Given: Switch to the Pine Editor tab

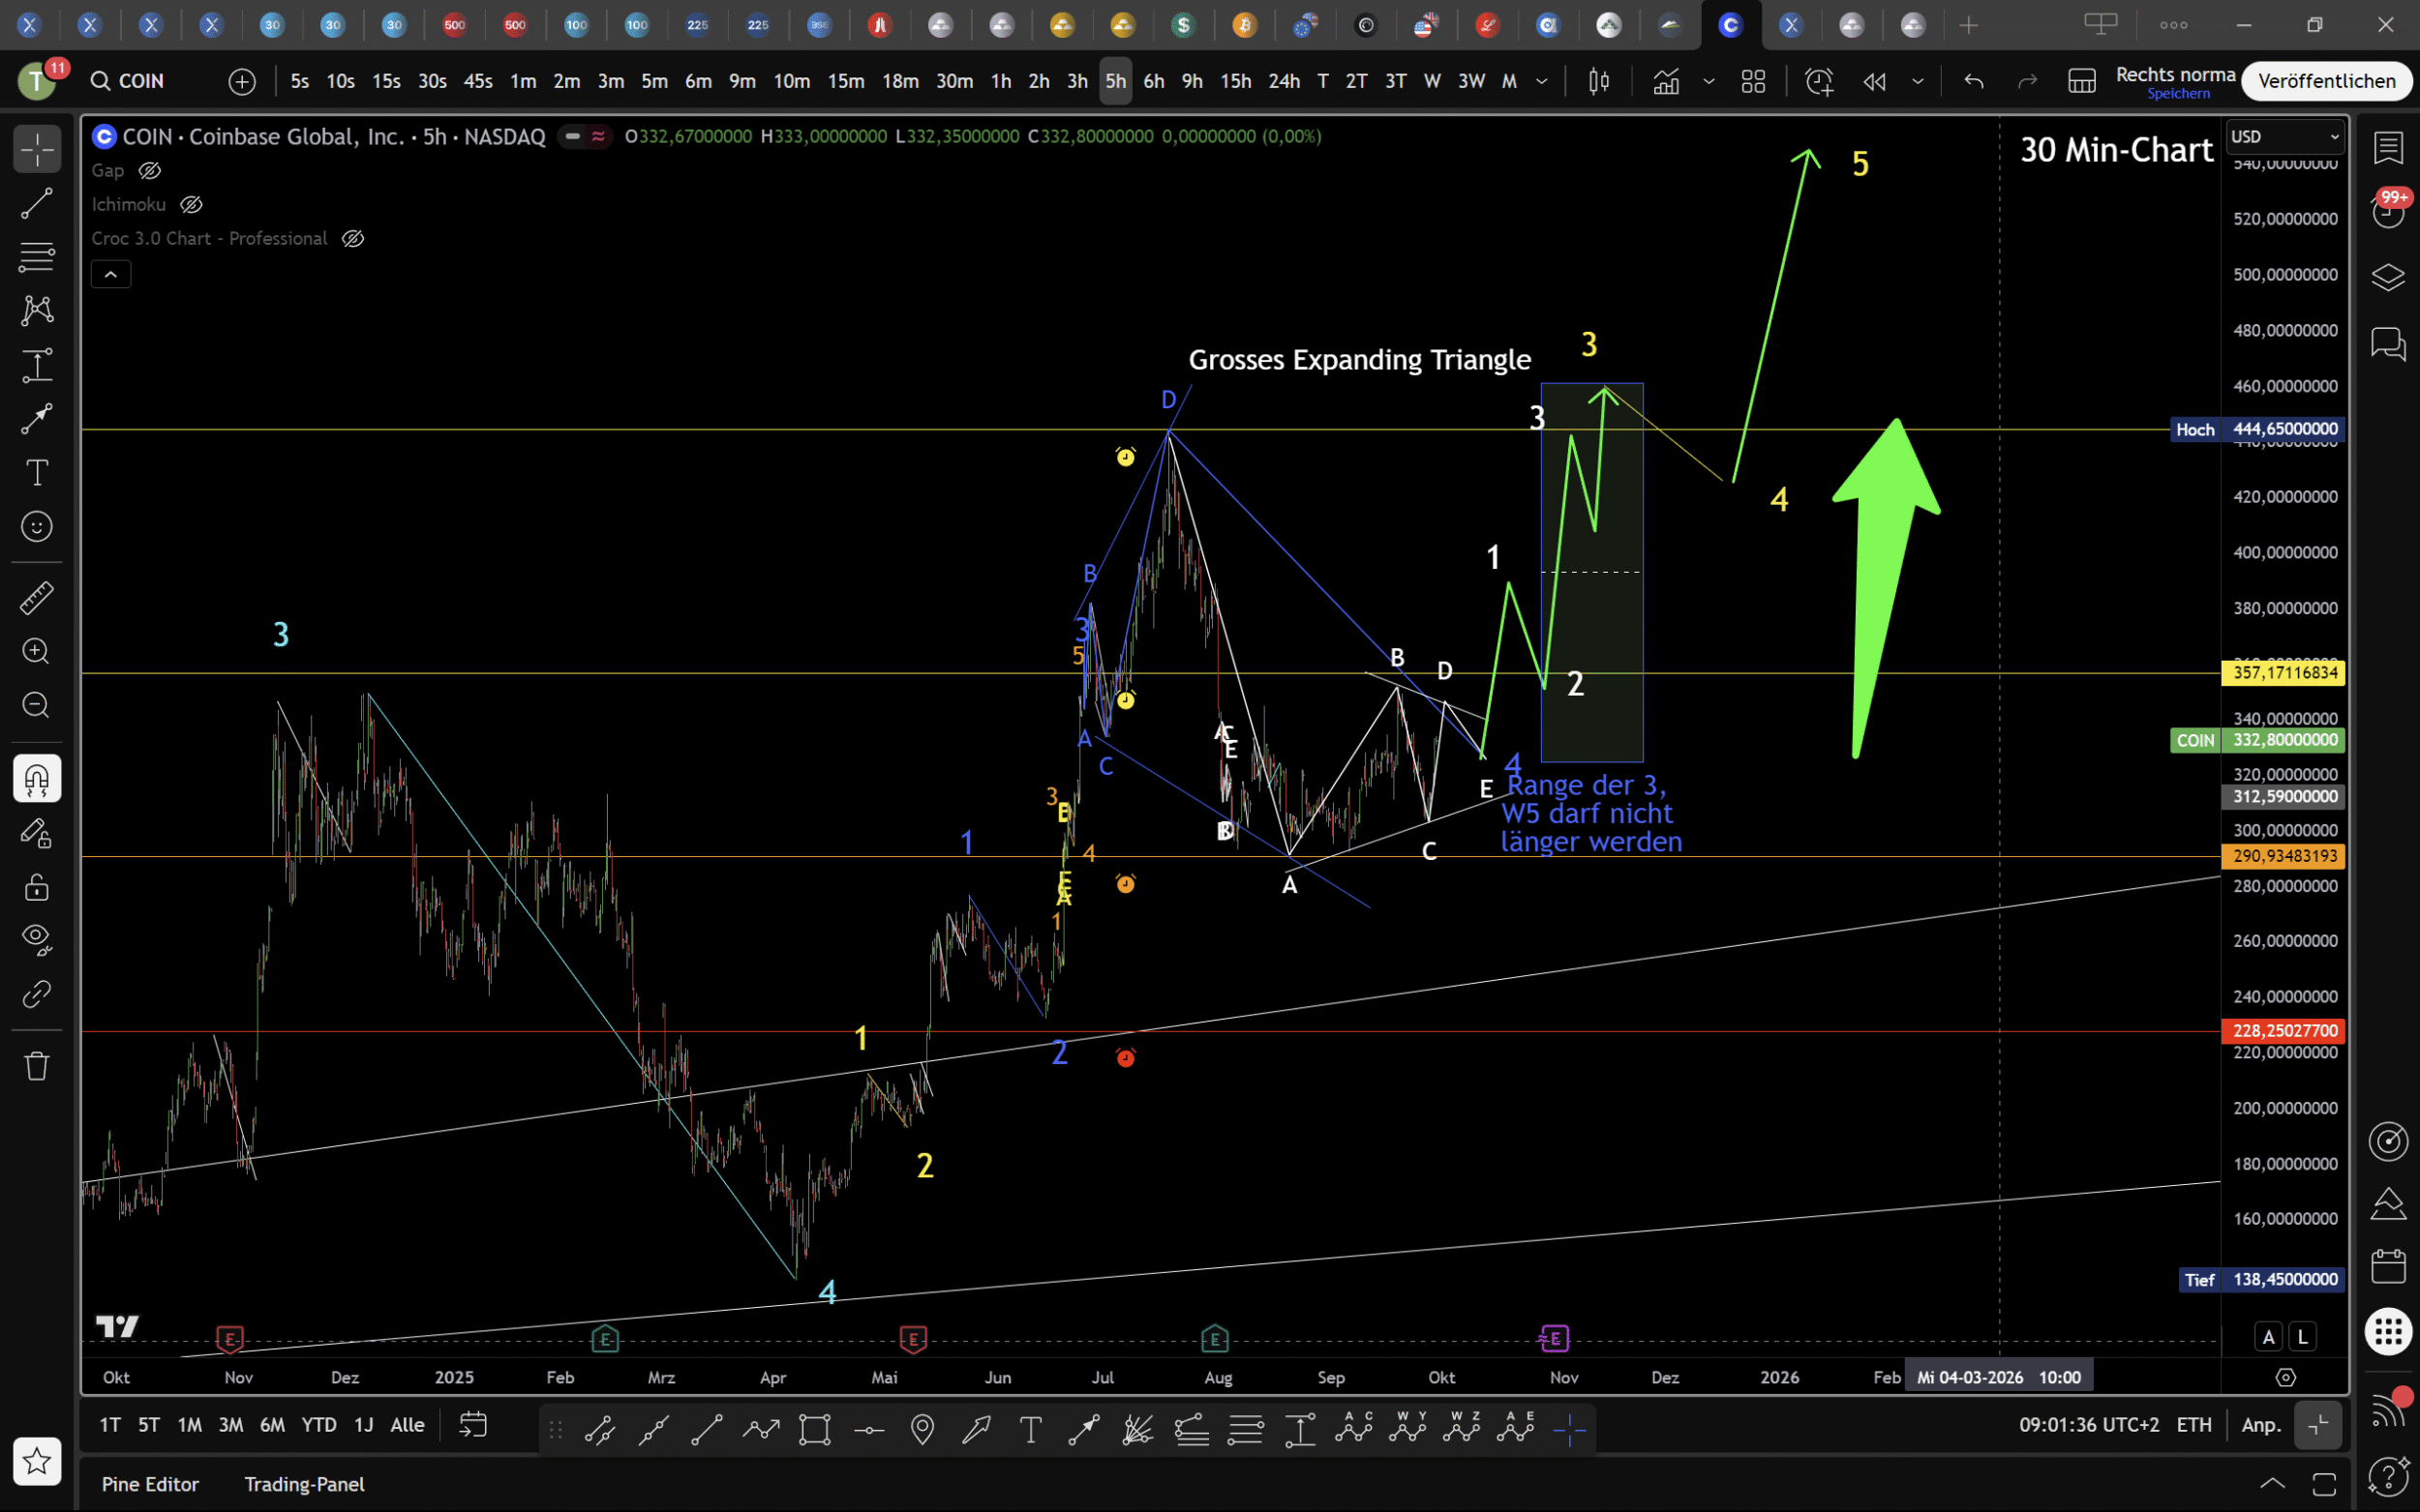Looking at the screenshot, I should 150,1484.
